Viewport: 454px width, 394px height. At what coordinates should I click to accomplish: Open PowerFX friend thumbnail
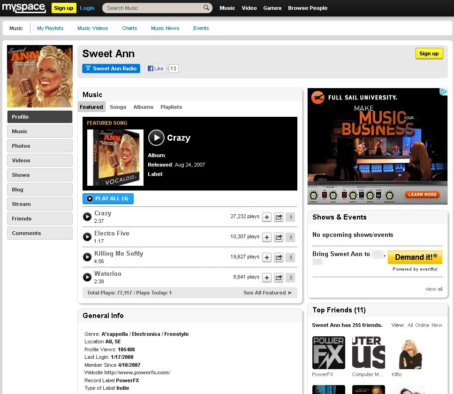click(x=329, y=353)
